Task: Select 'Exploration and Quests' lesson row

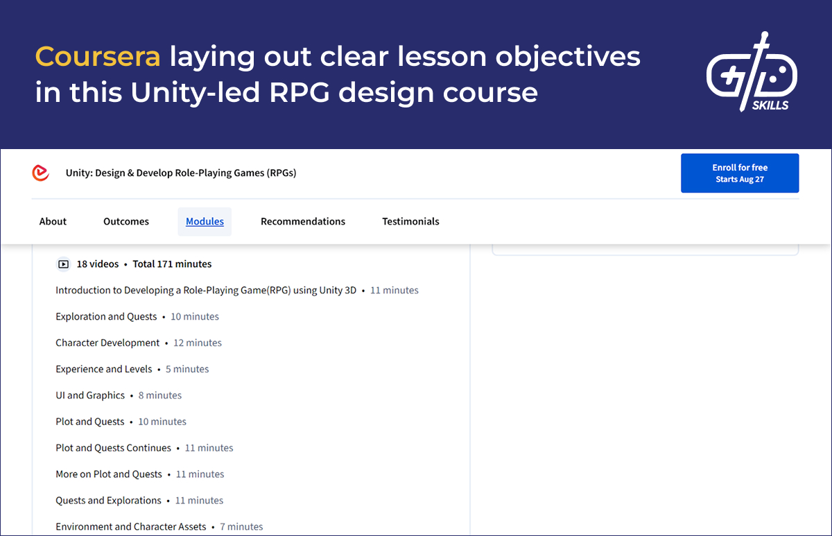Action: tap(137, 317)
